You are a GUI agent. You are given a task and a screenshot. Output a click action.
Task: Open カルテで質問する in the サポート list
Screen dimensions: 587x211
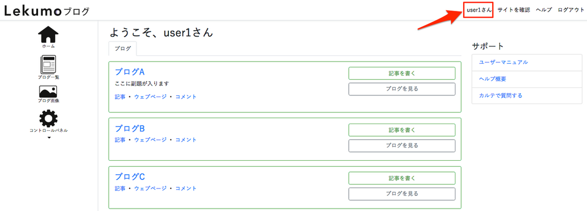500,95
